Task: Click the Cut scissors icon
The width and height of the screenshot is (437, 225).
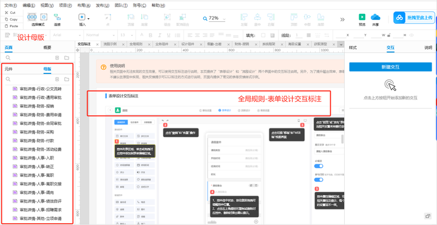Action: (7, 13)
